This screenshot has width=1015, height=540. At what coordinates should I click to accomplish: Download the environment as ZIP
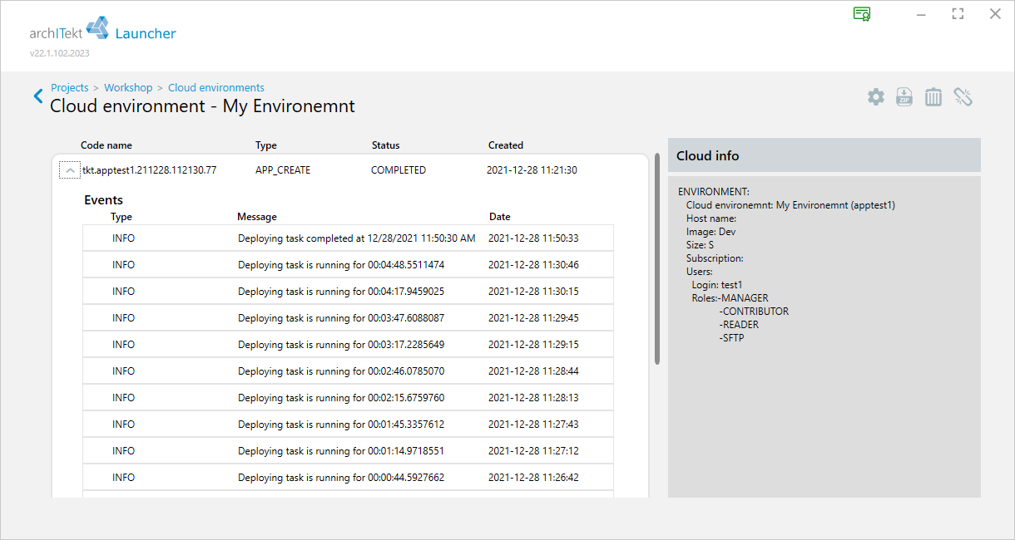point(904,97)
